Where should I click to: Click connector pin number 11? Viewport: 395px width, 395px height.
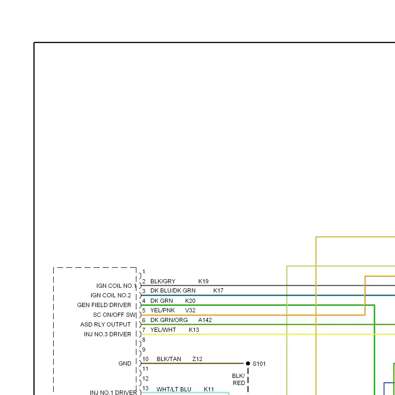coord(145,369)
